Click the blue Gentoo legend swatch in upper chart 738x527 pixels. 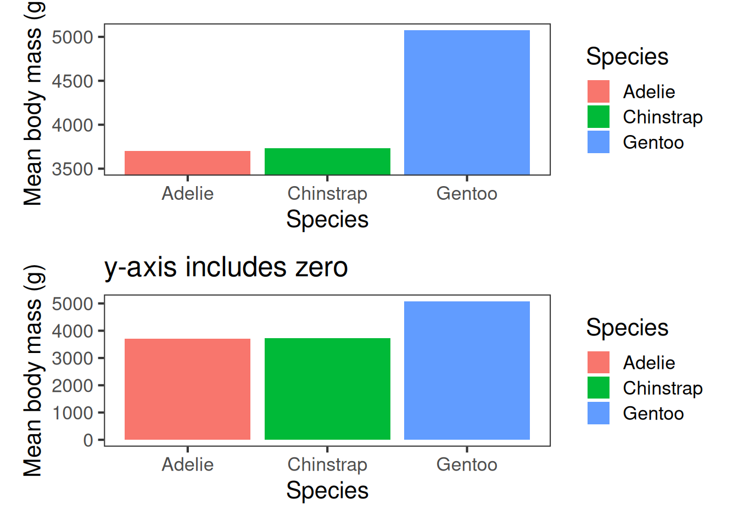pyautogui.click(x=598, y=142)
